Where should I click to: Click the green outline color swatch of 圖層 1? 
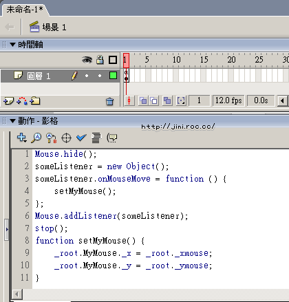pos(113,76)
